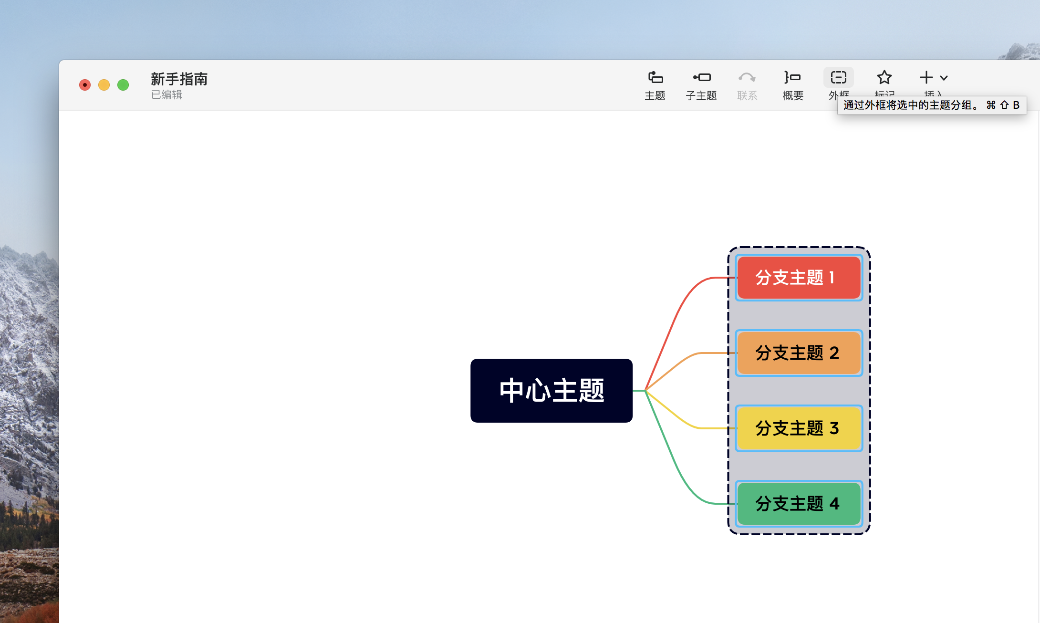1040x623 pixels.
Task: Select the orange 分支主题 2 node
Action: click(x=799, y=353)
